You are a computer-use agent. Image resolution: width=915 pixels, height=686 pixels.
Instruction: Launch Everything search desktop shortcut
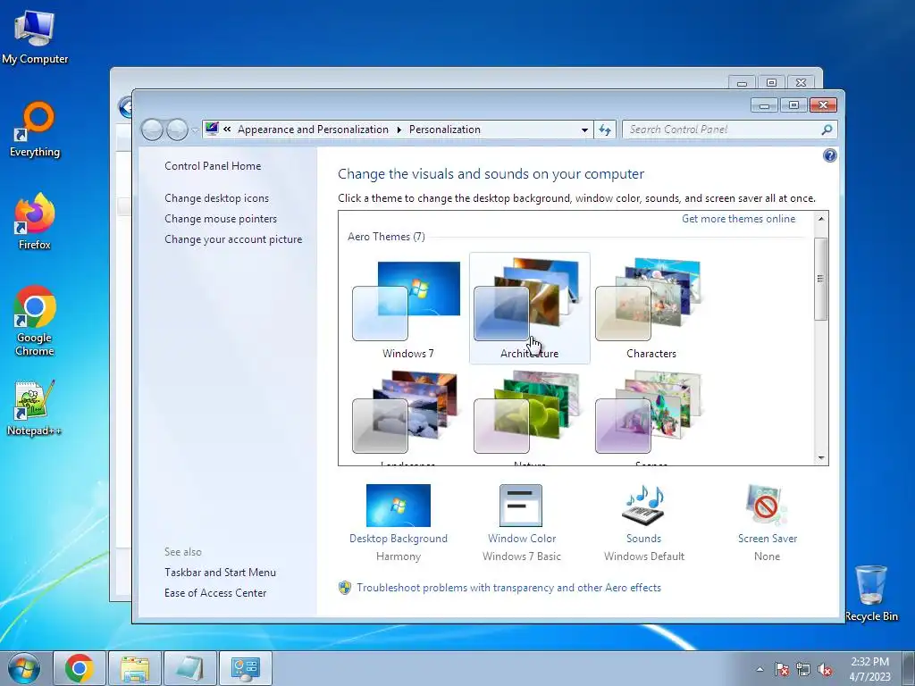pos(35,130)
